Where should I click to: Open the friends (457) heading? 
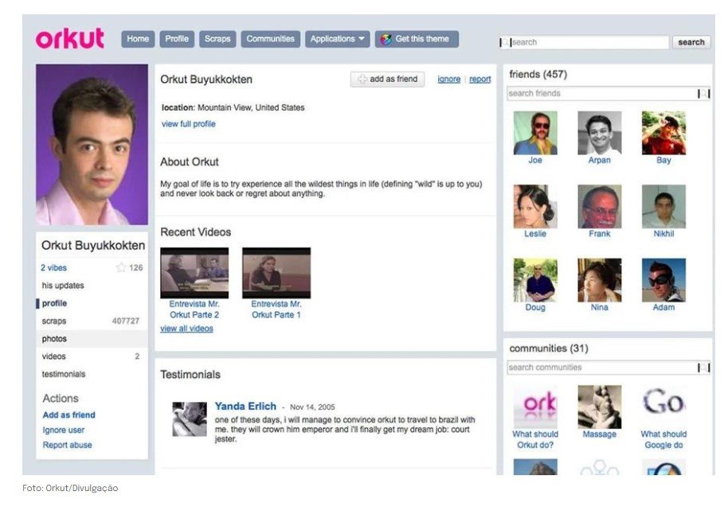click(538, 75)
